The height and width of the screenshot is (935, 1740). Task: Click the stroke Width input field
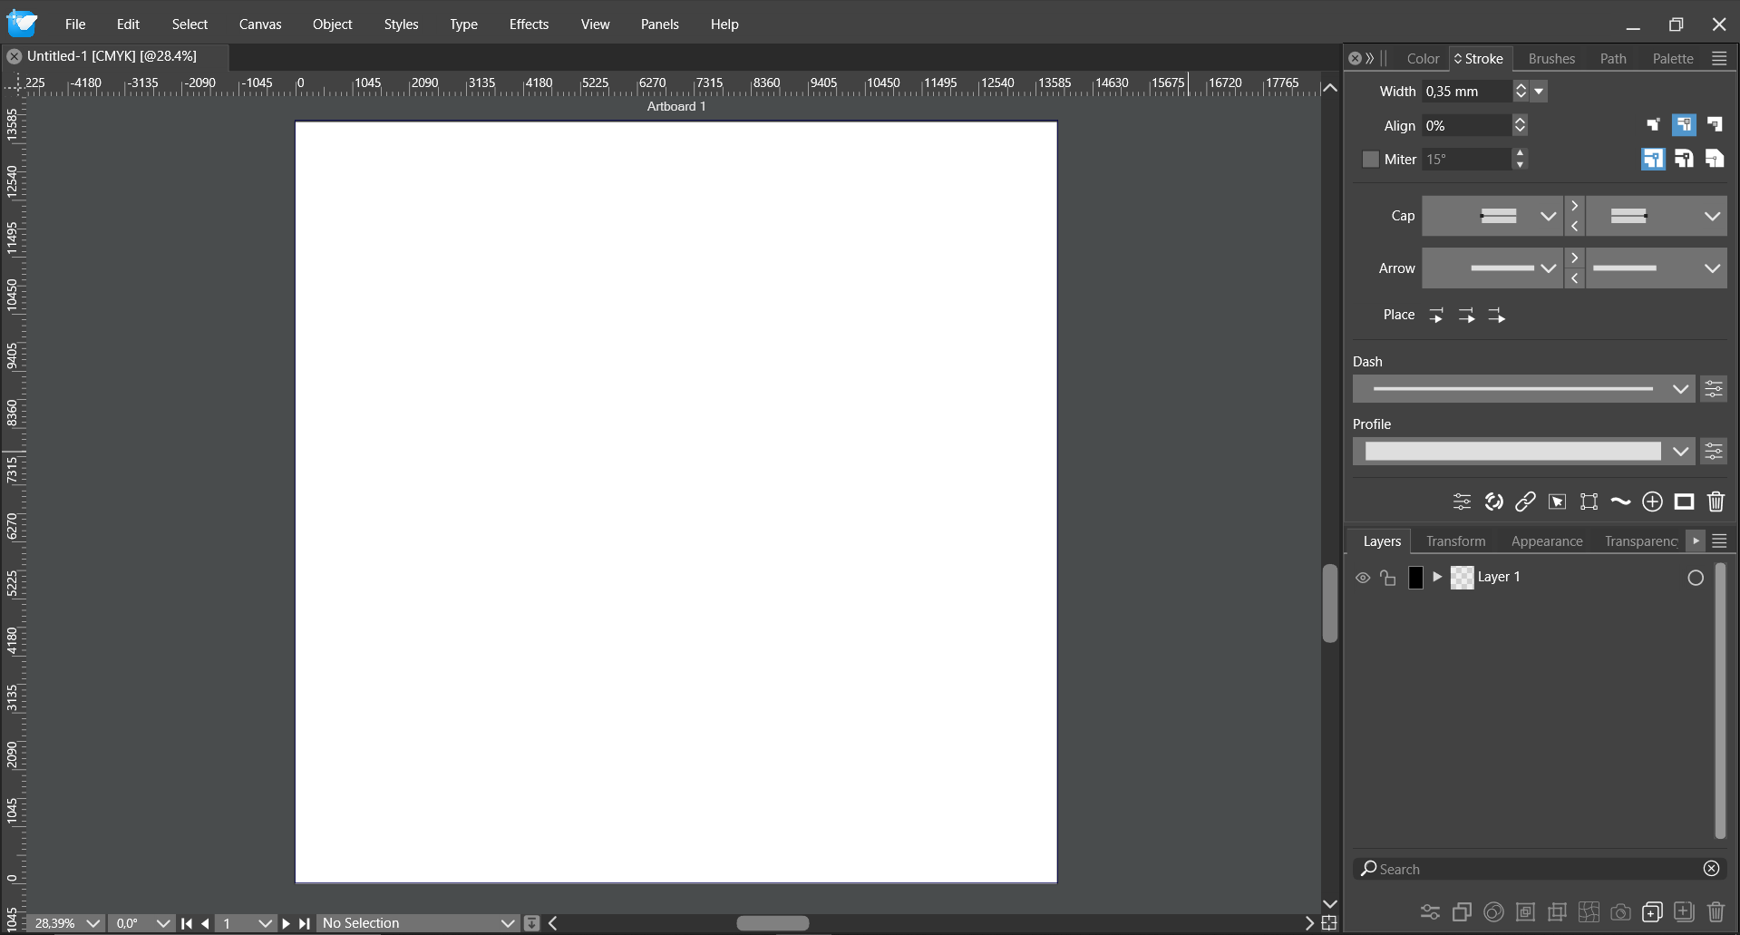(x=1466, y=92)
